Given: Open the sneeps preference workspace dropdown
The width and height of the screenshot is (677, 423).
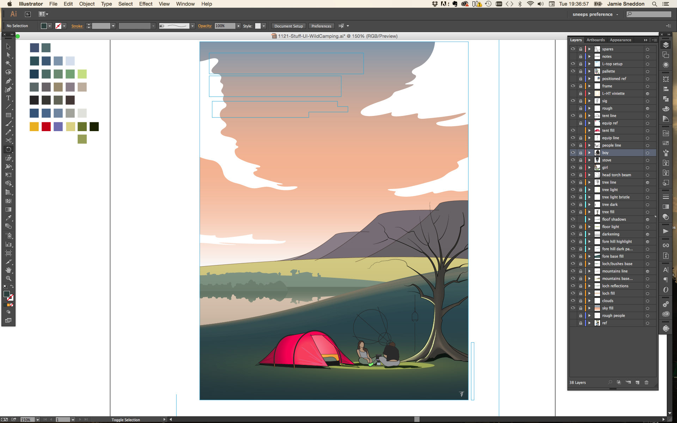Looking at the screenshot, I should [595, 14].
